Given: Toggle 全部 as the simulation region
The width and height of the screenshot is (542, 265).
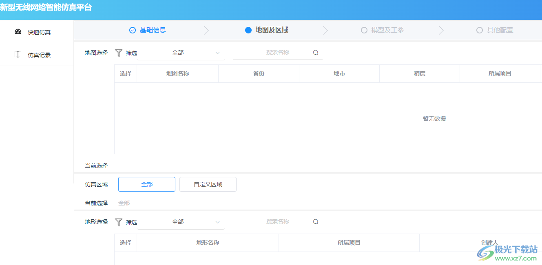Looking at the screenshot, I should pyautogui.click(x=146, y=184).
